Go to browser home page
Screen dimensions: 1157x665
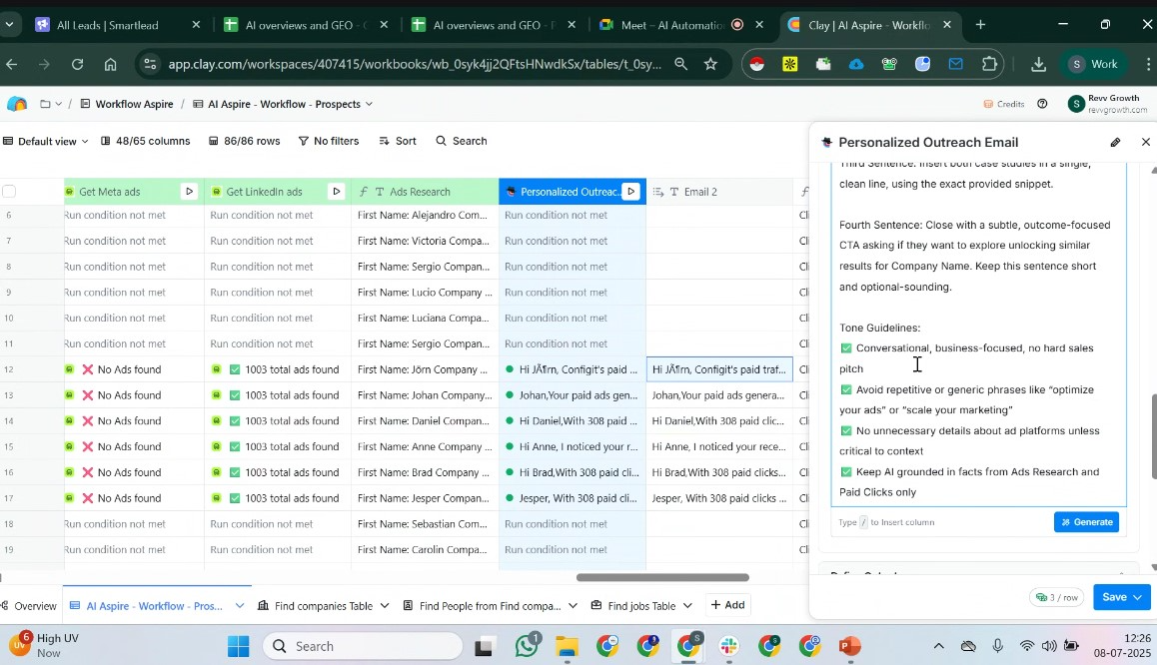click(x=111, y=64)
